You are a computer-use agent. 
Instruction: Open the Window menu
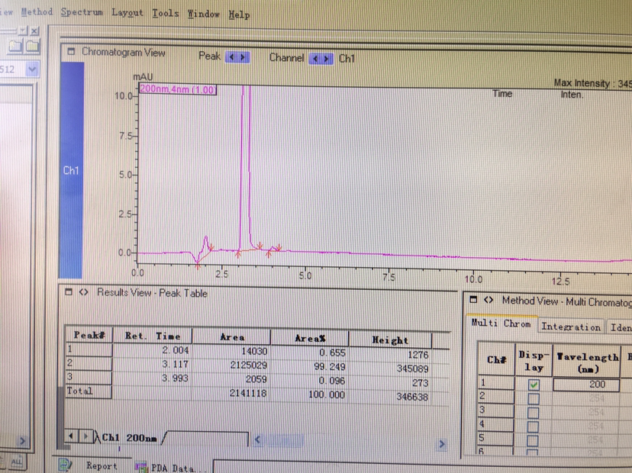203,14
